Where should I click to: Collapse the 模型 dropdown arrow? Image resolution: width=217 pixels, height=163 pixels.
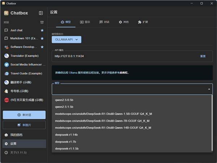[x=209, y=89]
